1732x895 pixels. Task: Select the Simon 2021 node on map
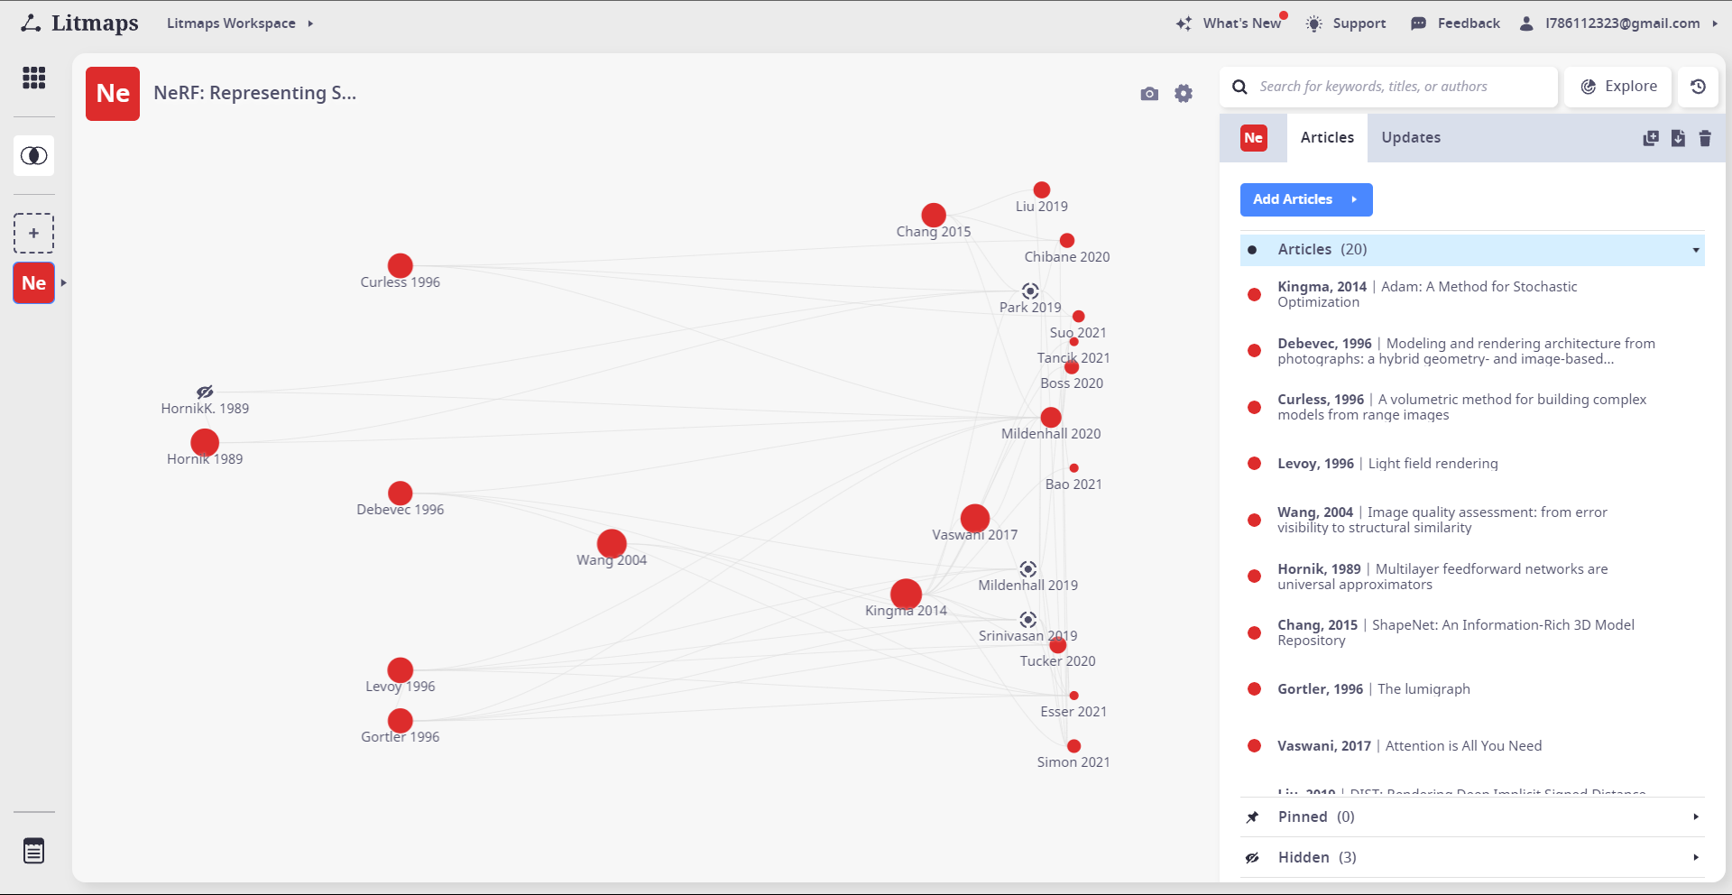point(1073,746)
